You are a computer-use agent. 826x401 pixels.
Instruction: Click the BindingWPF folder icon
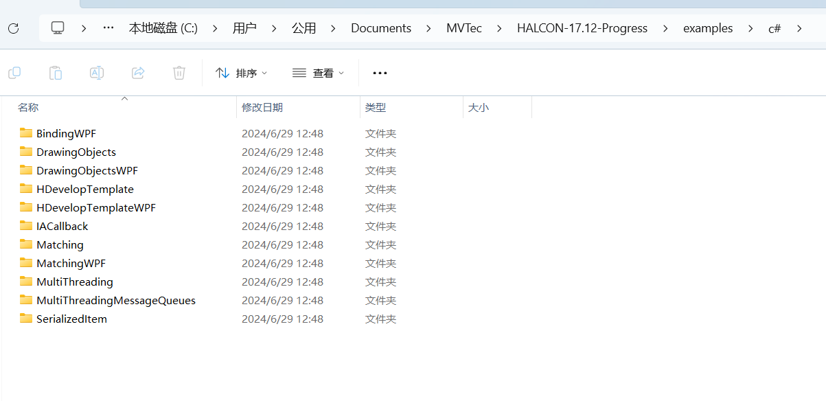pos(26,133)
